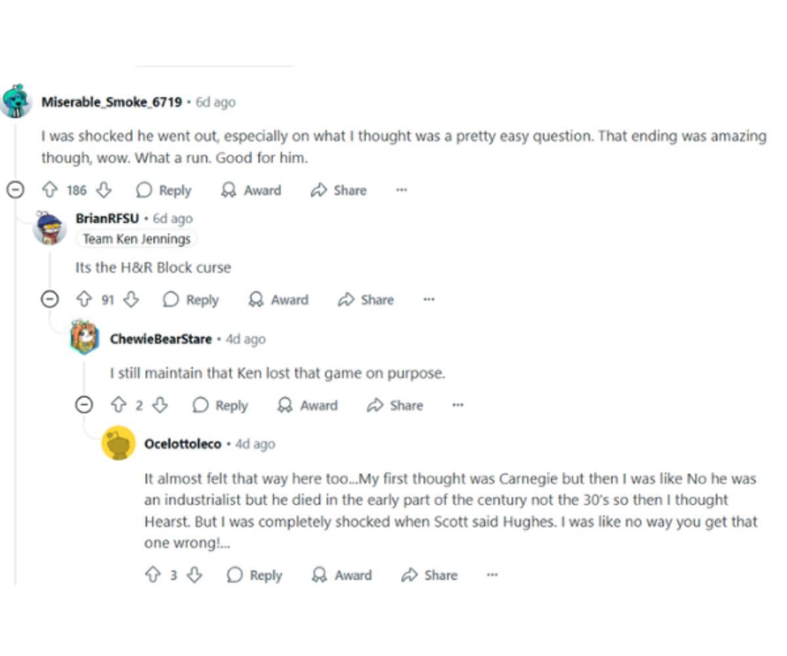This screenshot has height=656, width=787.
Task: Click ChewieBearStare's avatar image
Action: coord(84,339)
